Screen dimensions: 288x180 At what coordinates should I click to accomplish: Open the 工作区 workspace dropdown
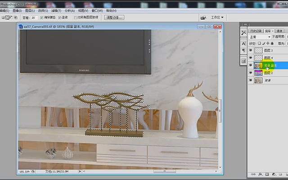[x=217, y=18]
